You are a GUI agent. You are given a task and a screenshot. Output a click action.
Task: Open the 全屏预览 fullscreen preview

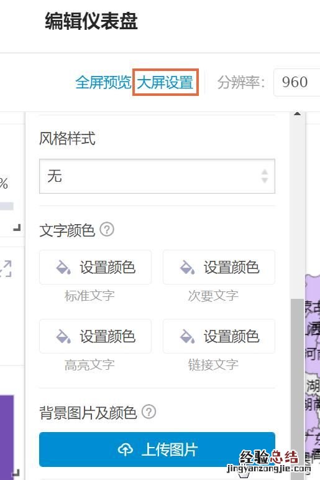pos(103,82)
